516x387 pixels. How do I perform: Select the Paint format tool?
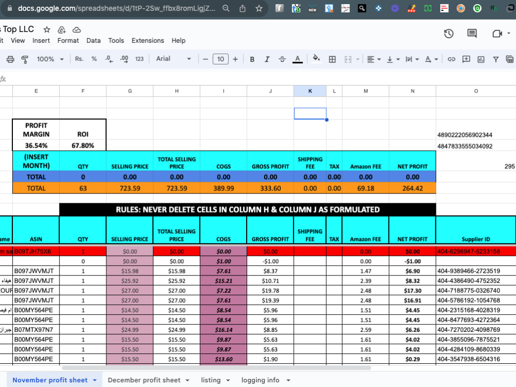[25, 59]
